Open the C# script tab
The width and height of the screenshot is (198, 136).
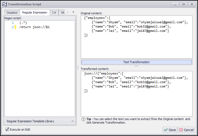coord(54,13)
